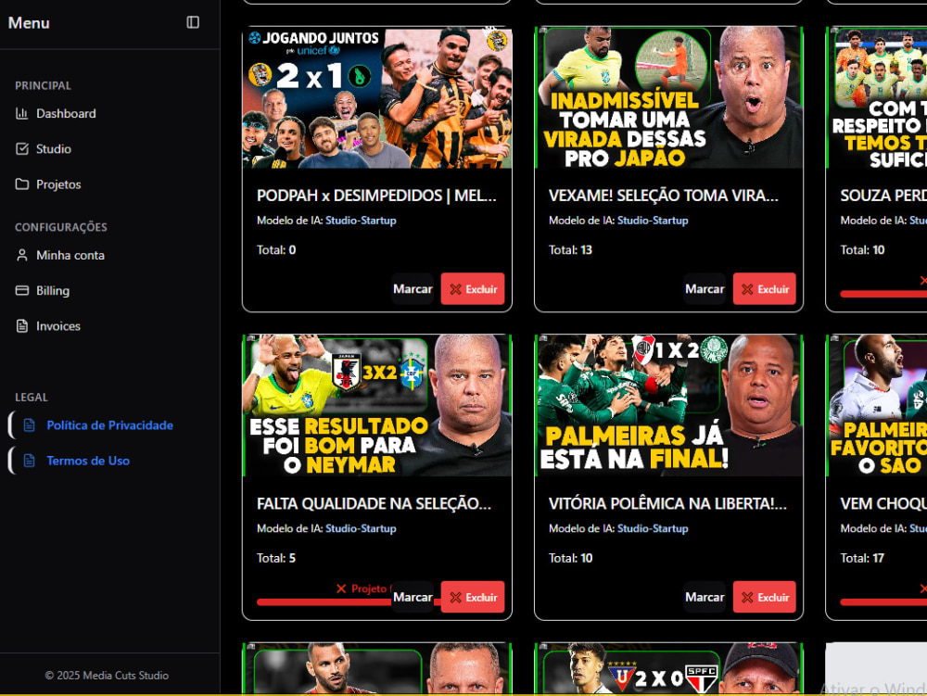Click the Política de Privacidade file icon

click(29, 425)
